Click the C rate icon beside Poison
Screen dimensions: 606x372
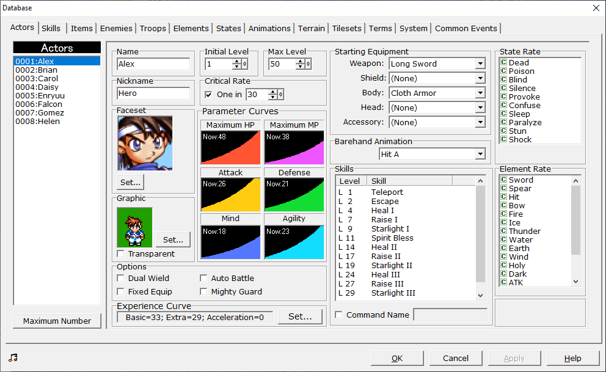pyautogui.click(x=503, y=71)
